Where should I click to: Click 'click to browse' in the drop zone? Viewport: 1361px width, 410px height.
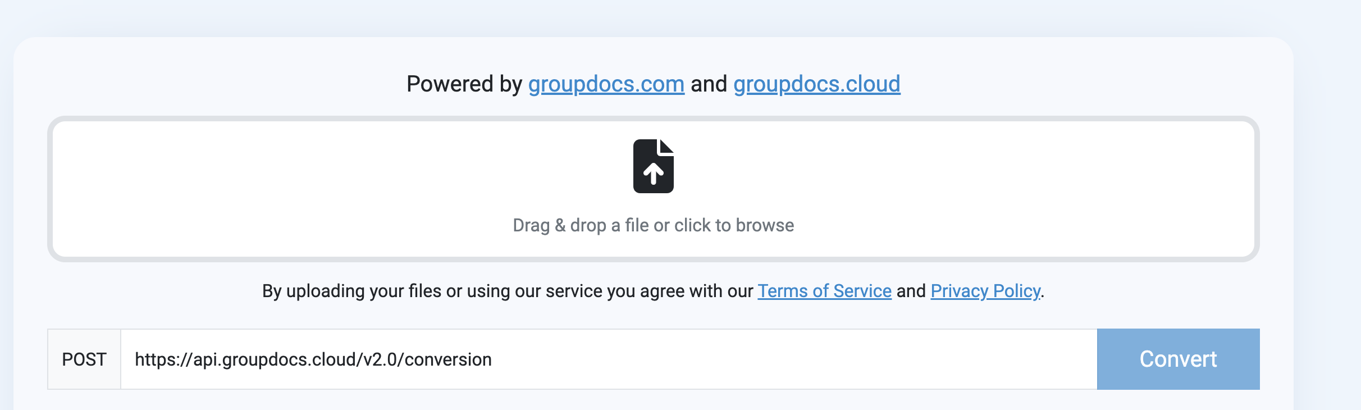[734, 225]
